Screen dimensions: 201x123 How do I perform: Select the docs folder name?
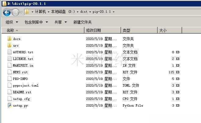[17, 39]
